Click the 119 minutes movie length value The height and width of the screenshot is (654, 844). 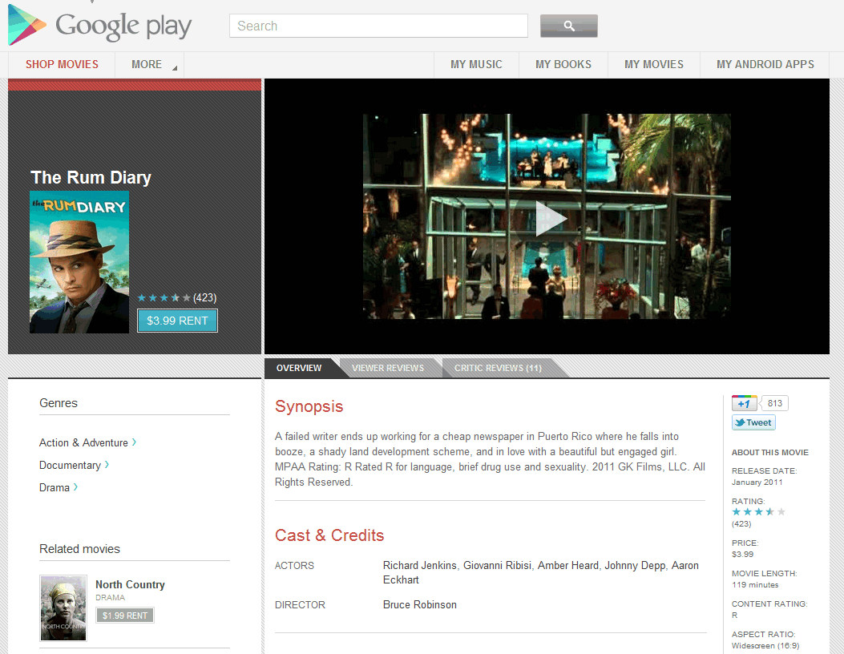755,584
